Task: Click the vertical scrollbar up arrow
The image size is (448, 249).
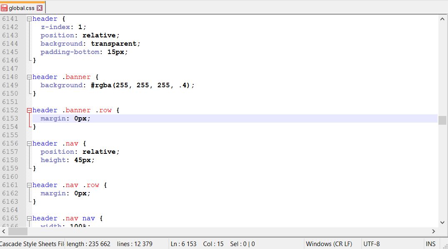Action: coord(442,19)
